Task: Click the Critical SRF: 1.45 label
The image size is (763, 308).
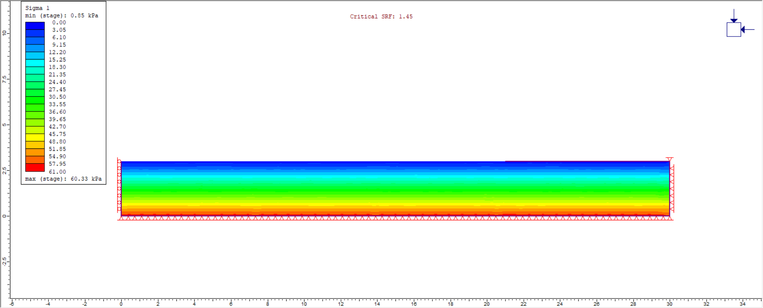Action: click(381, 17)
